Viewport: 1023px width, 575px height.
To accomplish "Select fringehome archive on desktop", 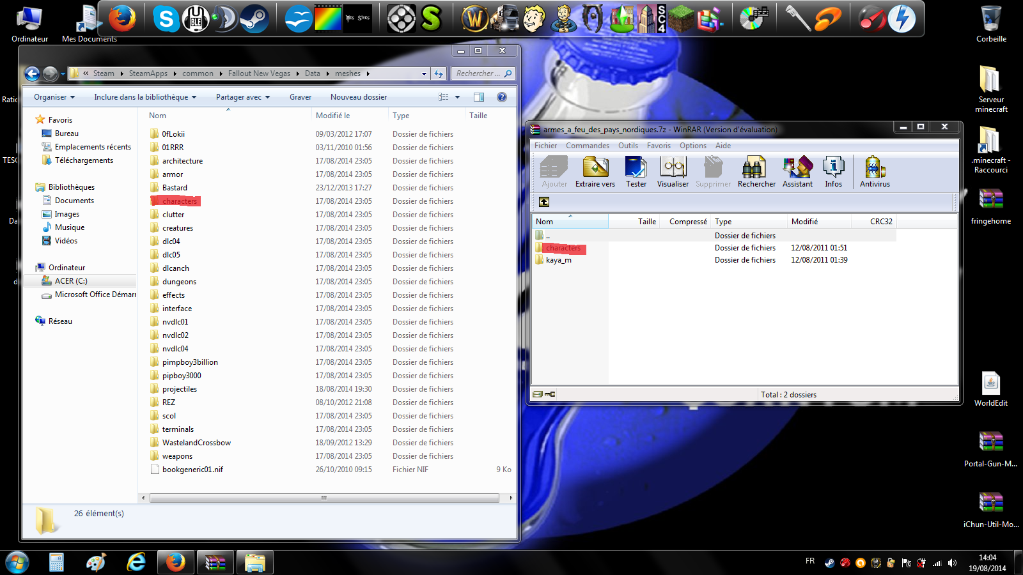I will pos(991,206).
